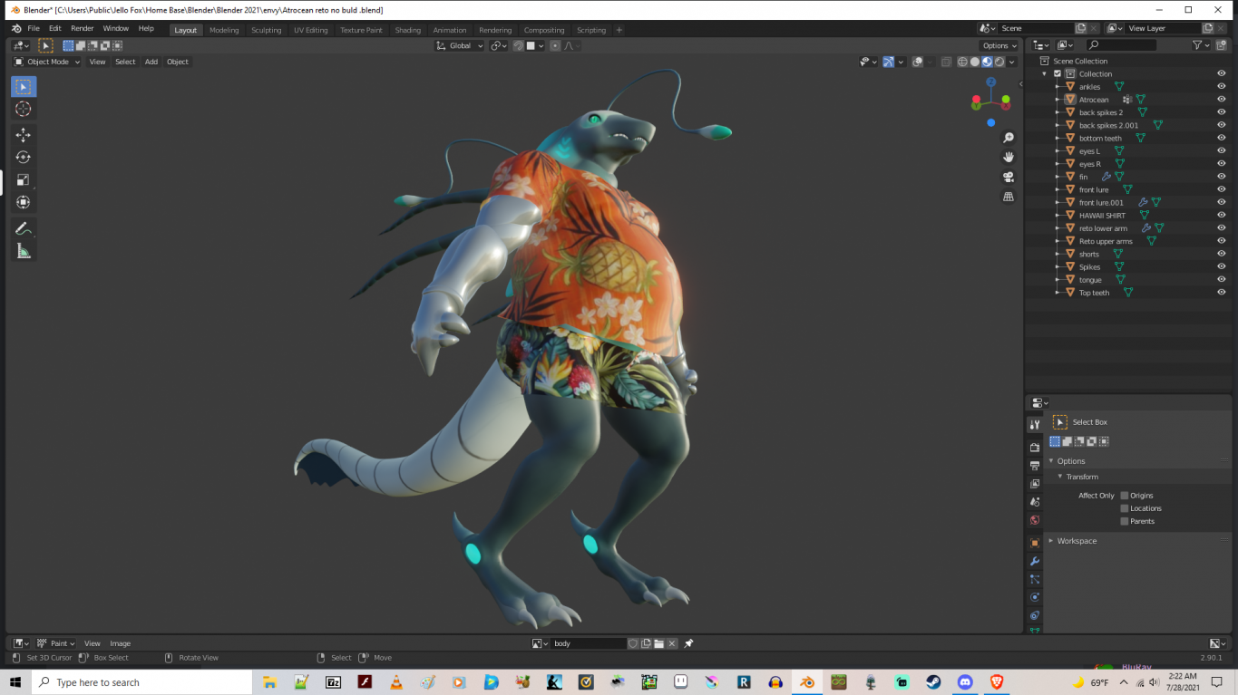1238x695 pixels.
Task: Activate the Move tool
Action: click(x=24, y=135)
